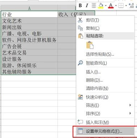The width and height of the screenshot is (137, 138).
Task: Apply red font color
Action: pyautogui.click(x=111, y=6)
